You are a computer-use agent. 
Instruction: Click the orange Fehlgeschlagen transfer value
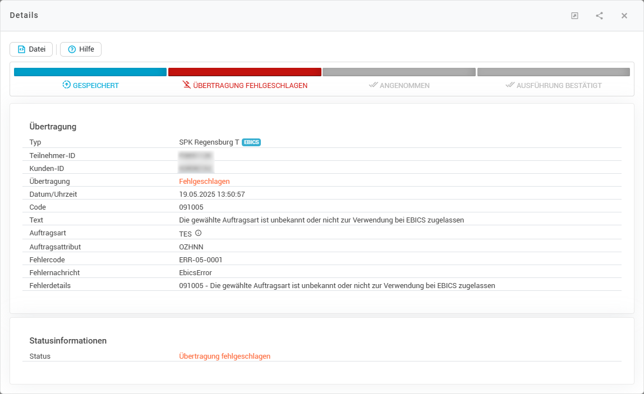pos(204,181)
